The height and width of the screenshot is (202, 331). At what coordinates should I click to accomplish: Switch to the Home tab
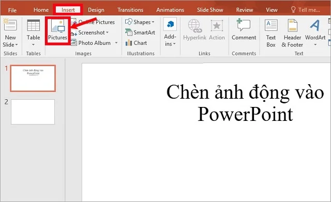pos(41,10)
